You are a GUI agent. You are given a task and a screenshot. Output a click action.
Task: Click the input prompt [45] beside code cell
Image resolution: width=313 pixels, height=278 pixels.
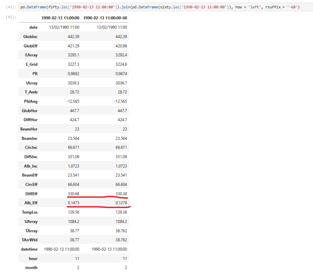pos(11,7)
